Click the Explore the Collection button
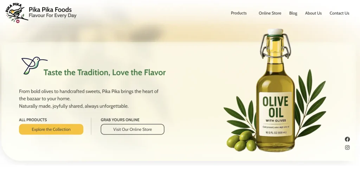This screenshot has width=360, height=171. click(x=51, y=129)
